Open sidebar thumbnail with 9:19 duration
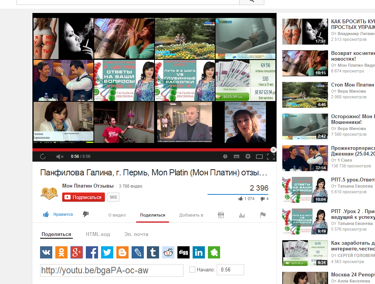 tap(305, 221)
